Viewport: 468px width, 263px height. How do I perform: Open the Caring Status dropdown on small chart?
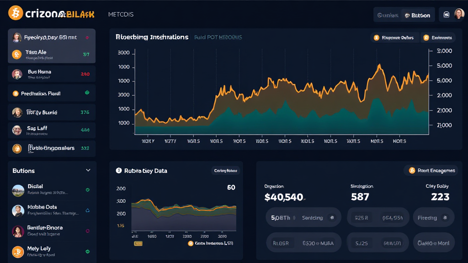pos(225,171)
